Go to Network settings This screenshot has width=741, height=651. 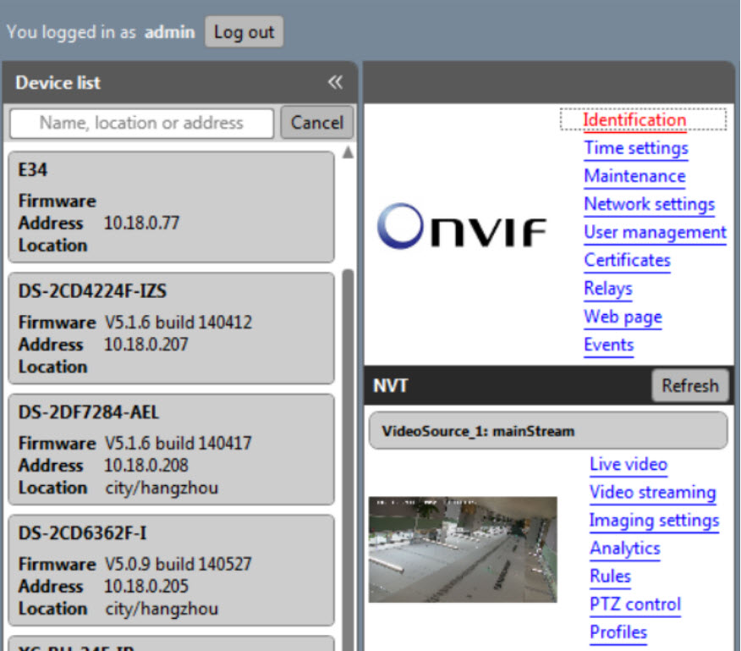[649, 204]
